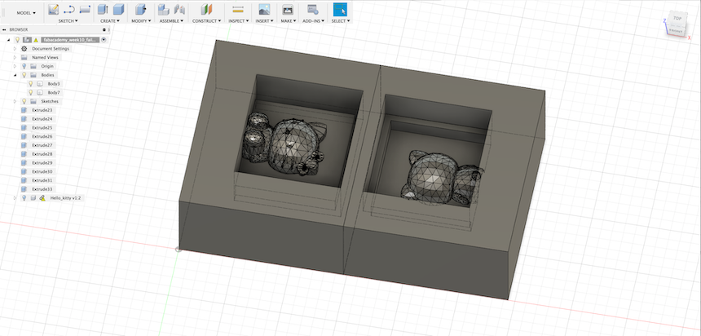Viewport: 701px width, 336px height.
Task: Click the Extrude23 feature icon
Action: point(24,110)
